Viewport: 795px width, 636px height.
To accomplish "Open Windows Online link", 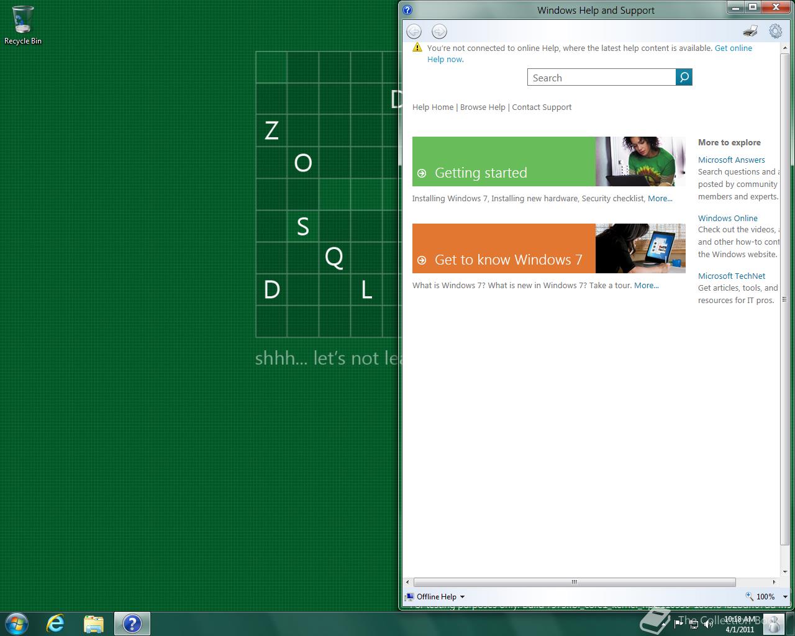I will click(727, 218).
